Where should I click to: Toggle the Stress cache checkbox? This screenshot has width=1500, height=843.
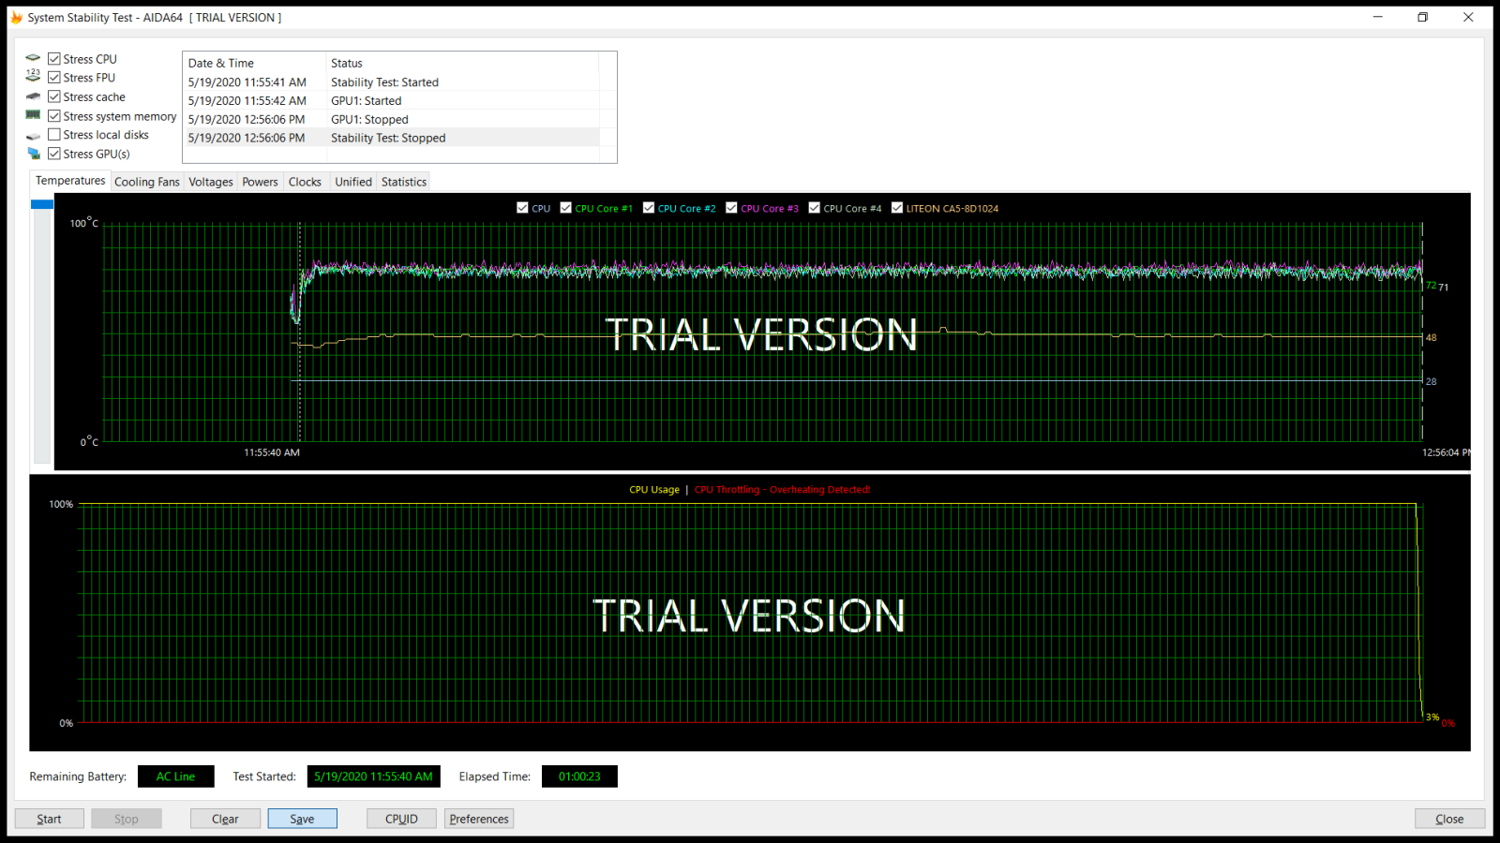[x=54, y=96]
